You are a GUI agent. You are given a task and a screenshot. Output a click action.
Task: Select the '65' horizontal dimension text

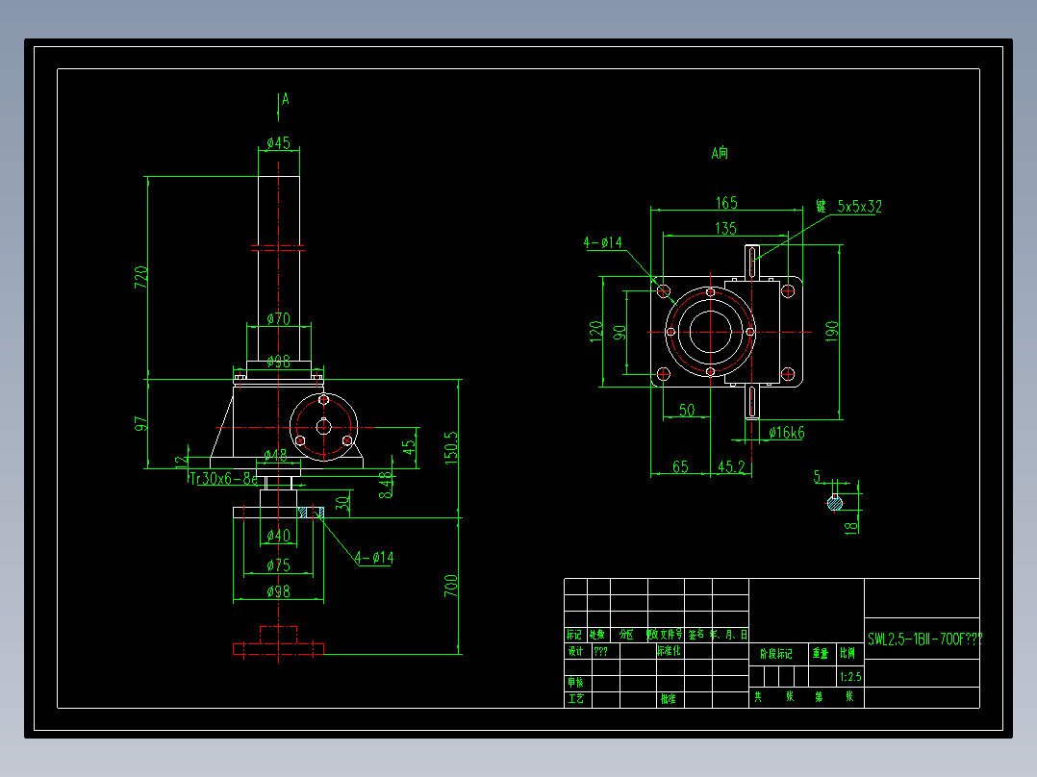[x=680, y=467]
